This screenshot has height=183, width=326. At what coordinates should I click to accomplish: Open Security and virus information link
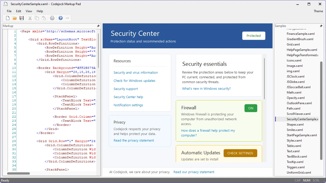click(136, 73)
